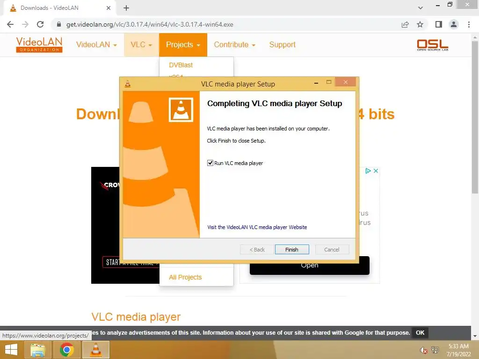Screen dimensions: 479x359
Task: Click the OSL Open Source Lab logo
Action: click(433, 45)
